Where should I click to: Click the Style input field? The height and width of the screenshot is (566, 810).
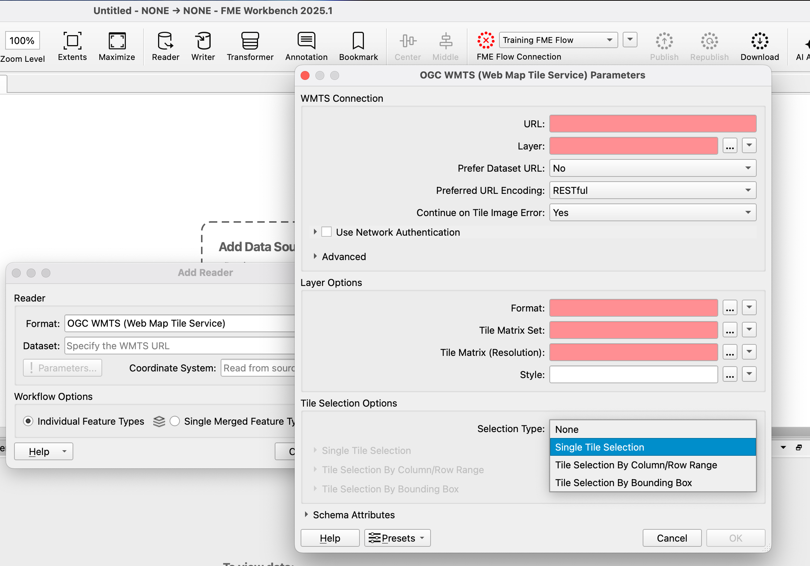[633, 374]
